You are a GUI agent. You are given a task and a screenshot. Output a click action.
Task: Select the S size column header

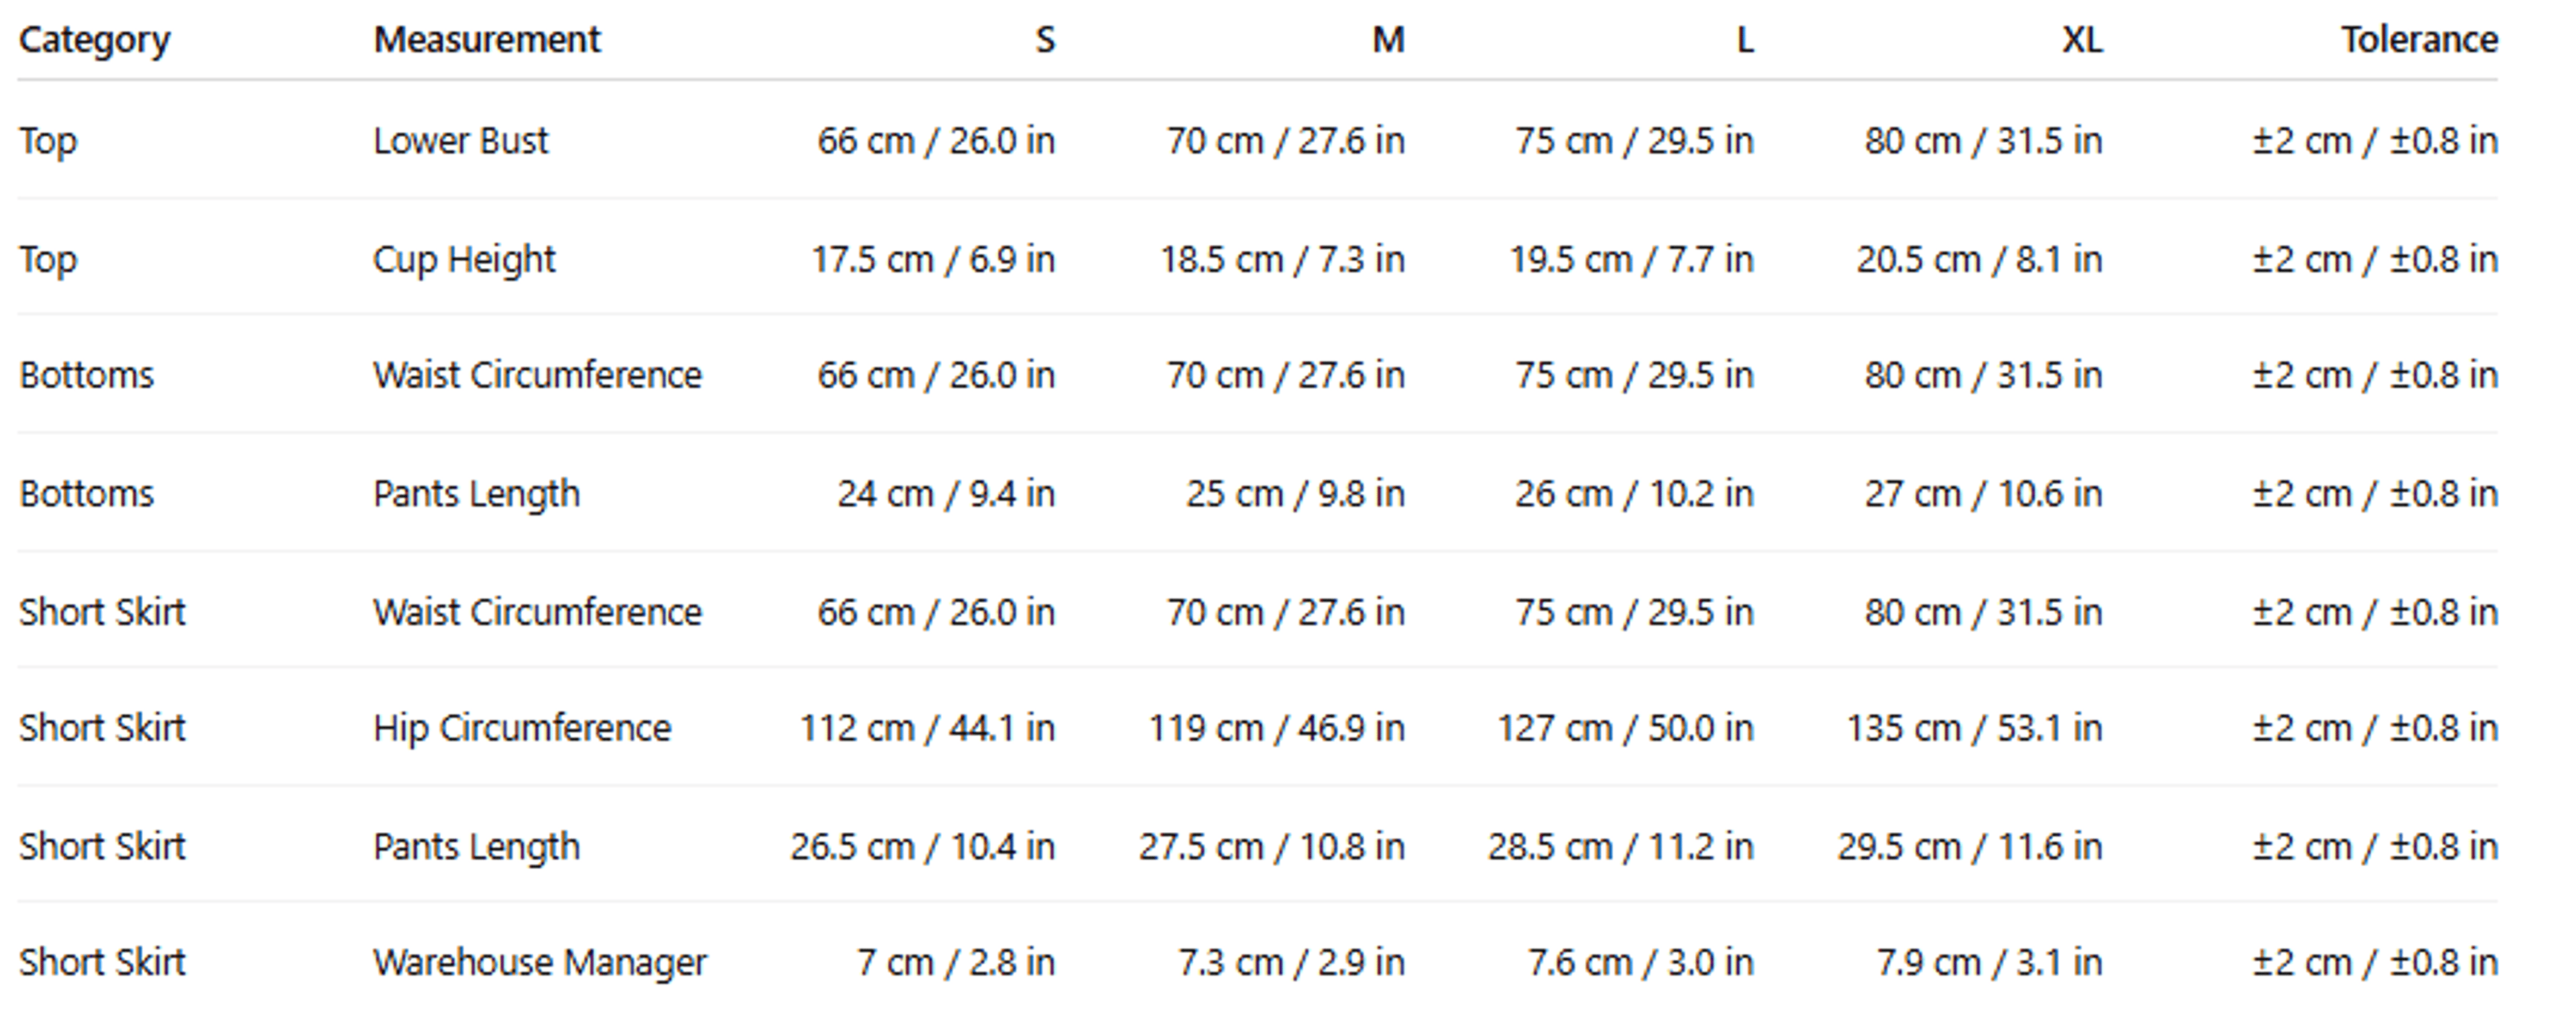(1045, 40)
